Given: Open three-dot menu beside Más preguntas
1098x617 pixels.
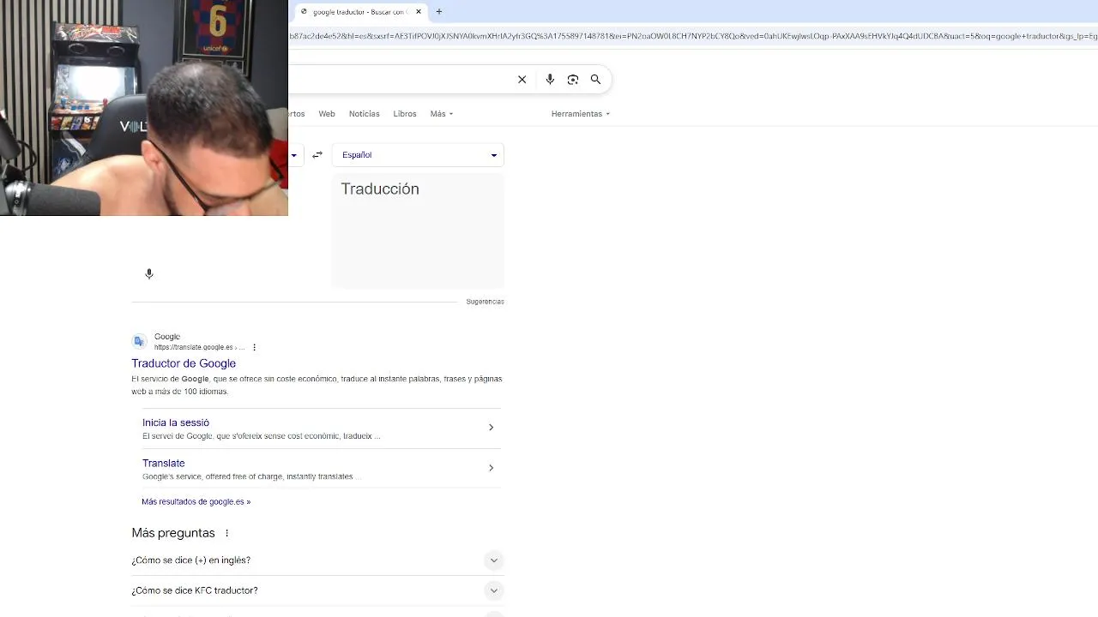Looking at the screenshot, I should coord(226,533).
